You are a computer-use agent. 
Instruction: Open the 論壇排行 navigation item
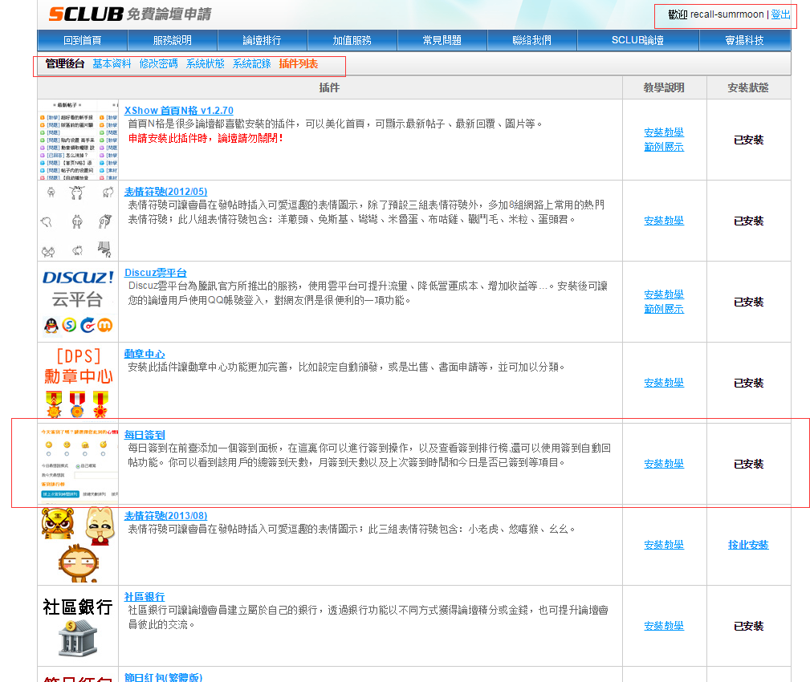263,40
